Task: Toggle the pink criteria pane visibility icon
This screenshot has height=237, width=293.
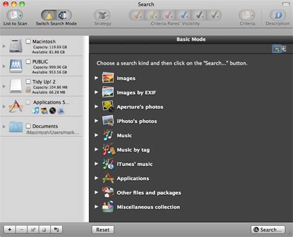Action: 168,15
